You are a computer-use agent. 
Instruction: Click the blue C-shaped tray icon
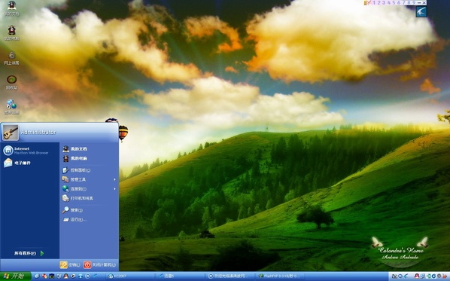point(433,276)
